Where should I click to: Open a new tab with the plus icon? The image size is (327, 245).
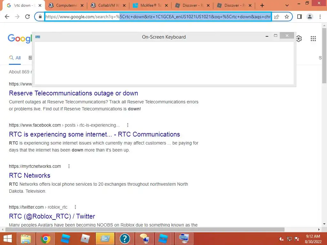262,5
